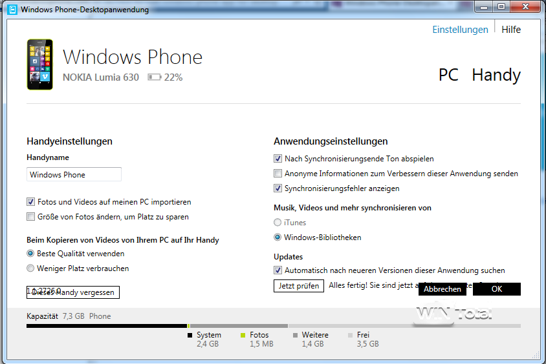Click Jetzt prüfen button
Viewport: 546px width, 364px height.
(299, 286)
